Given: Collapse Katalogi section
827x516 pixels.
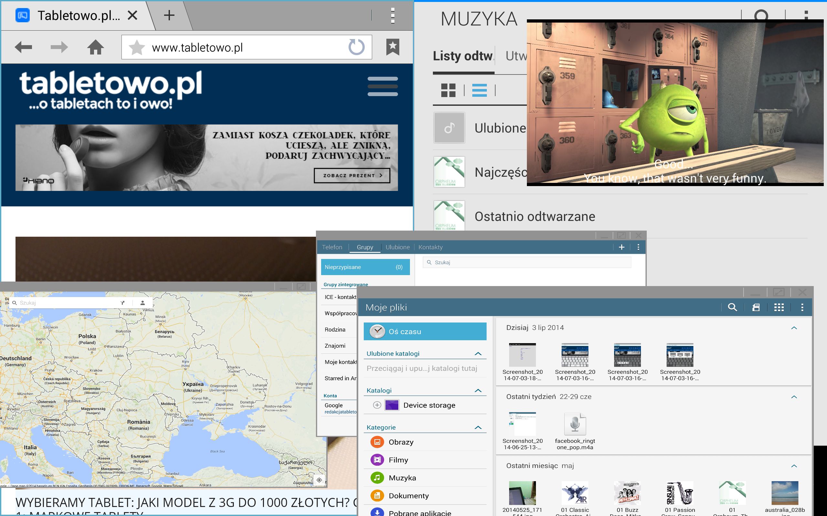Looking at the screenshot, I should coord(478,391).
